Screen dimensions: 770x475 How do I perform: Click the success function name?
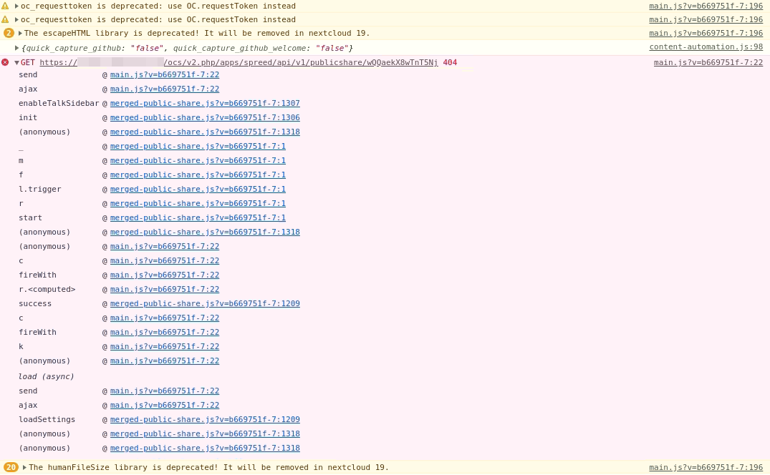(x=35, y=303)
